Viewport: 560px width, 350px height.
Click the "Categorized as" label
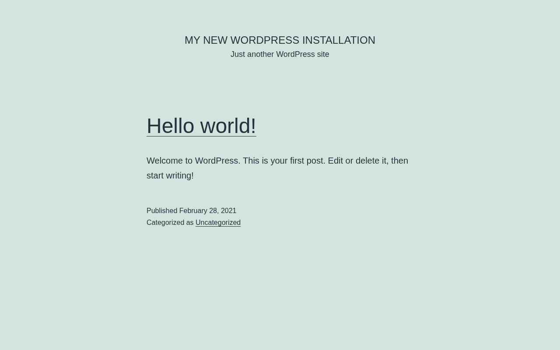coord(170,222)
